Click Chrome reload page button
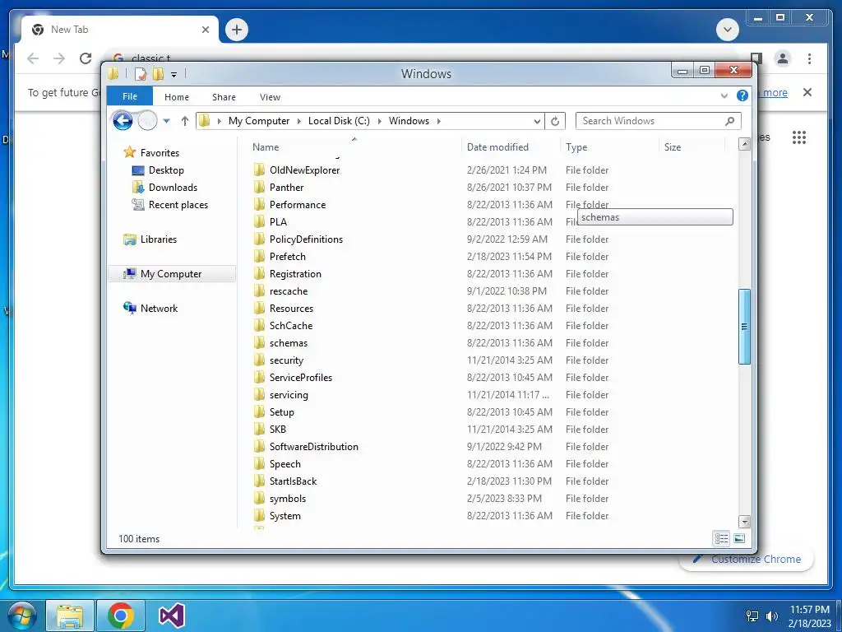 click(x=86, y=58)
